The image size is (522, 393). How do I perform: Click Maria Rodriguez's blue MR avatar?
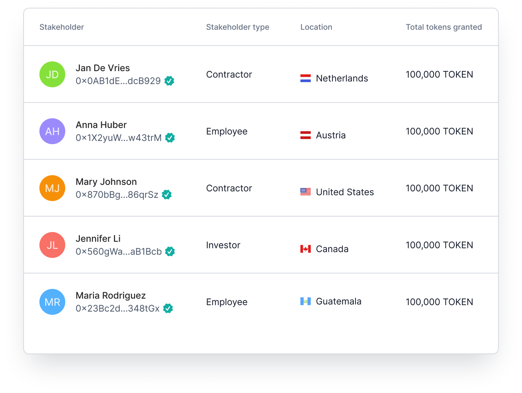pos(52,302)
